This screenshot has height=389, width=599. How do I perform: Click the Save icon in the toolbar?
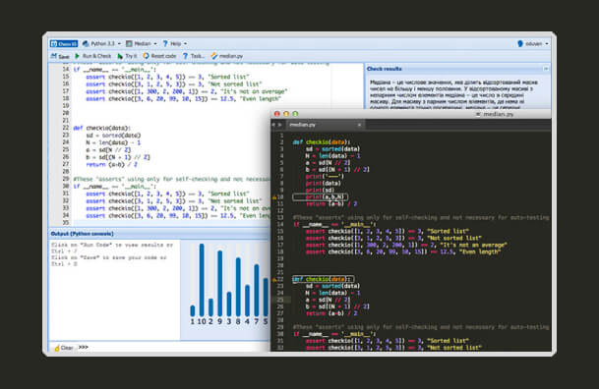54,56
